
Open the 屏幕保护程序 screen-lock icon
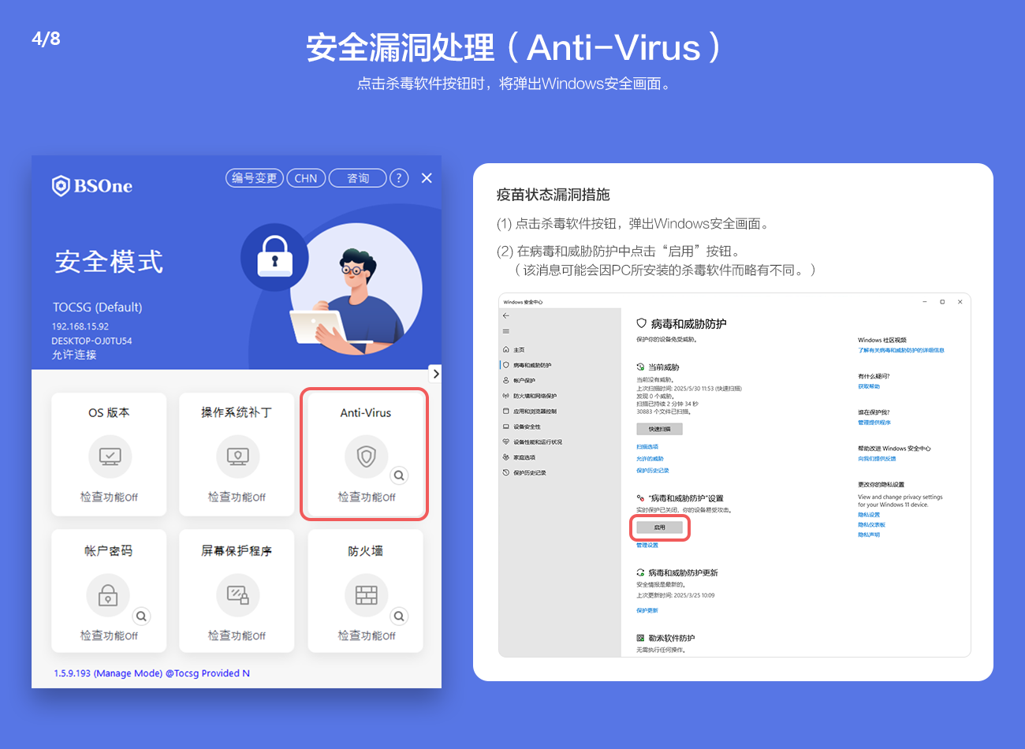tap(237, 595)
